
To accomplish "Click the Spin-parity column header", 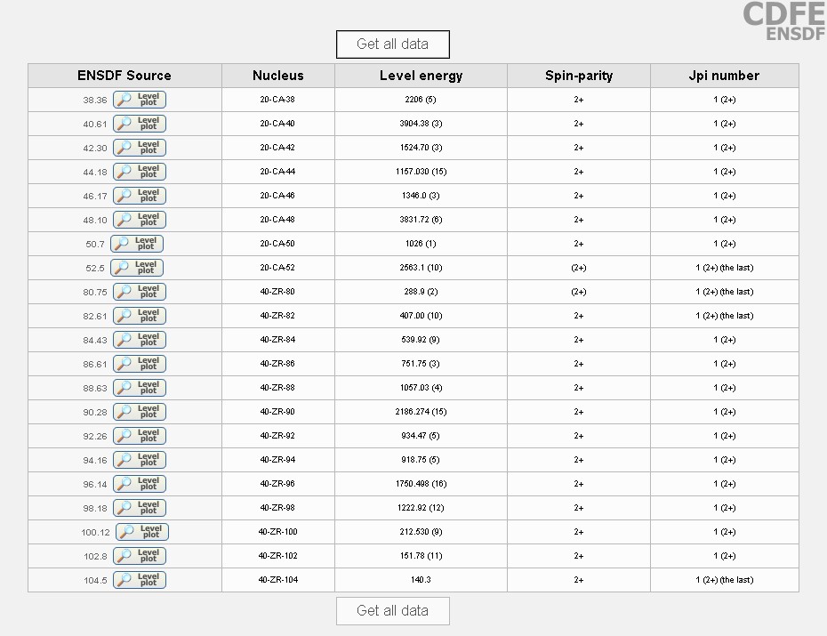I will point(579,76).
